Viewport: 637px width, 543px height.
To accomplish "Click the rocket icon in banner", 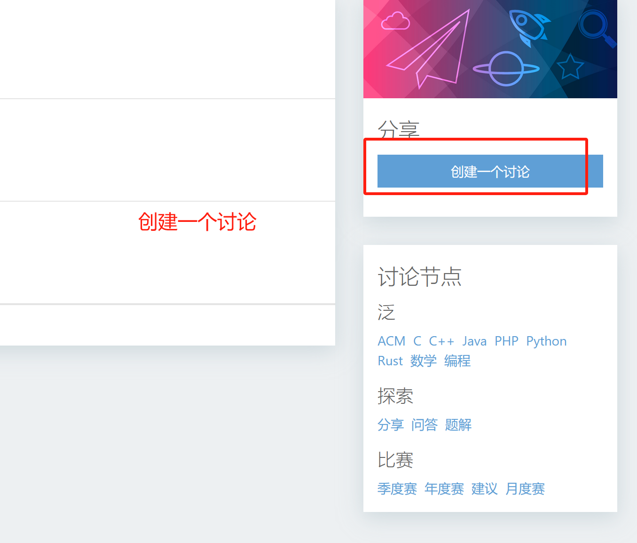I will click(x=530, y=28).
